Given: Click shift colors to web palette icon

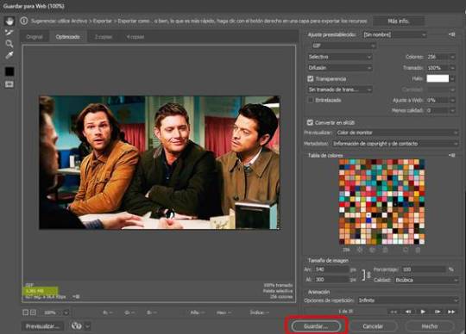Looking at the screenshot, I should tap(372, 250).
